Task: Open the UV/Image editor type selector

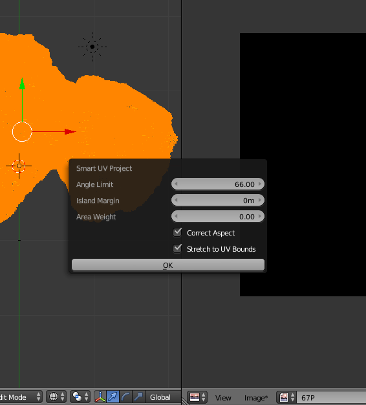Action: tap(197, 397)
